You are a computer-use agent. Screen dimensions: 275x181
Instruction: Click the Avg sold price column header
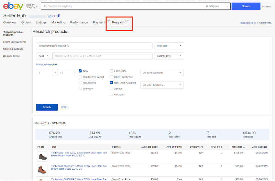[149, 147]
